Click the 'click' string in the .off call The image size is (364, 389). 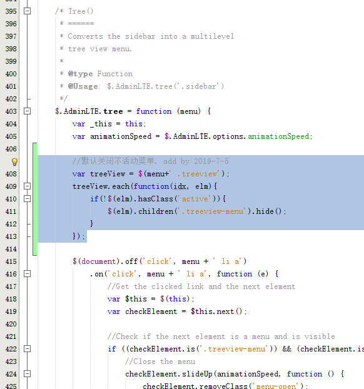click(x=158, y=261)
